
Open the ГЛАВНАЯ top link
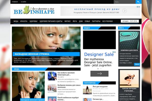[15, 2]
